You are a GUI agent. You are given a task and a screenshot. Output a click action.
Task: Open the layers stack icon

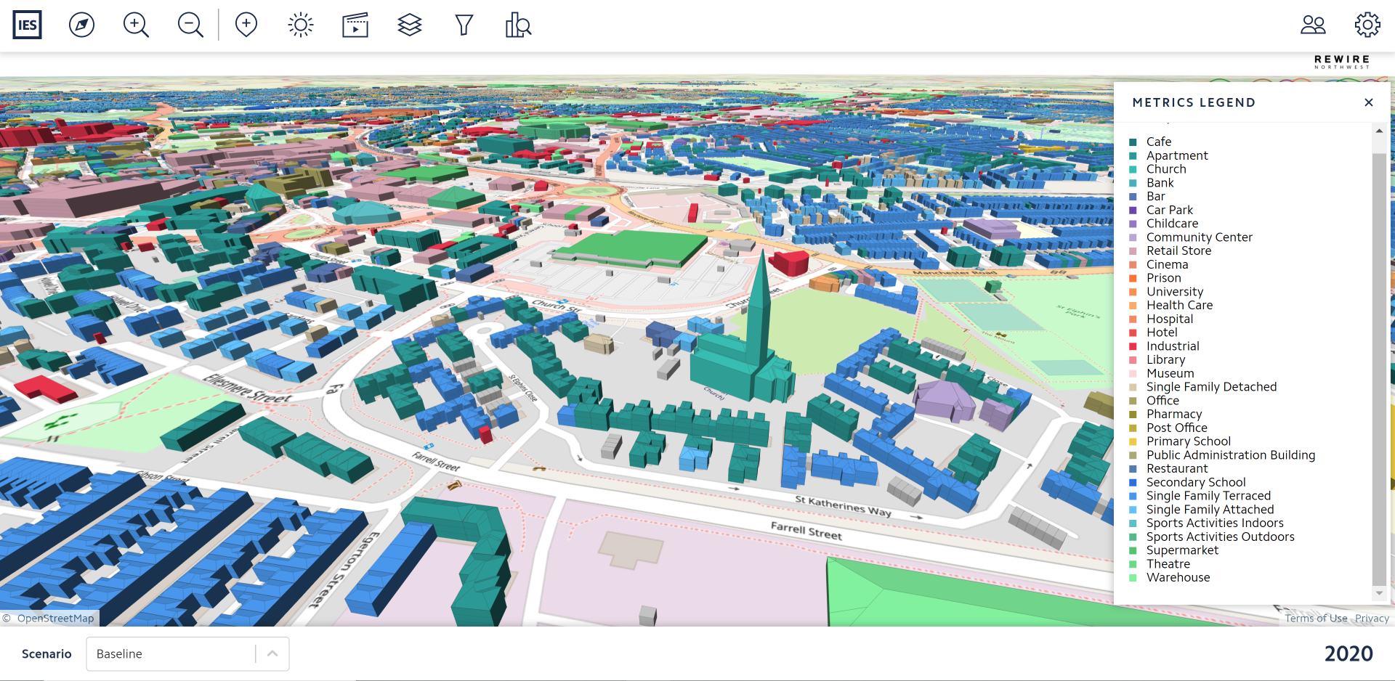coord(410,25)
